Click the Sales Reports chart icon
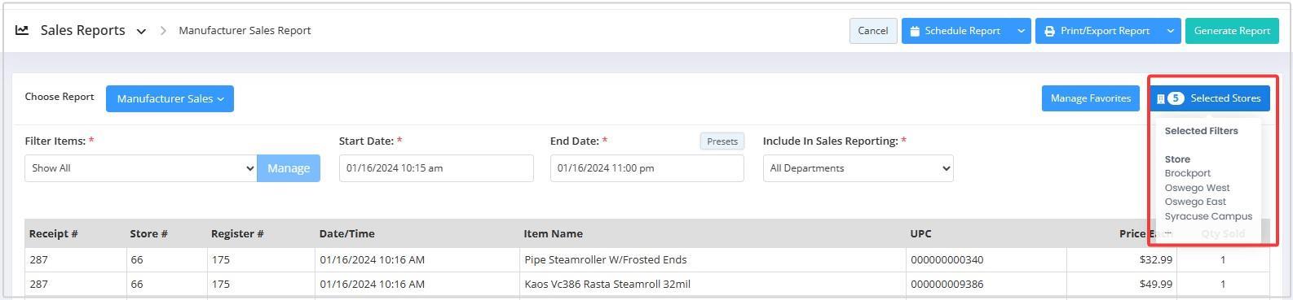This screenshot has height=300, width=1293. [x=22, y=30]
